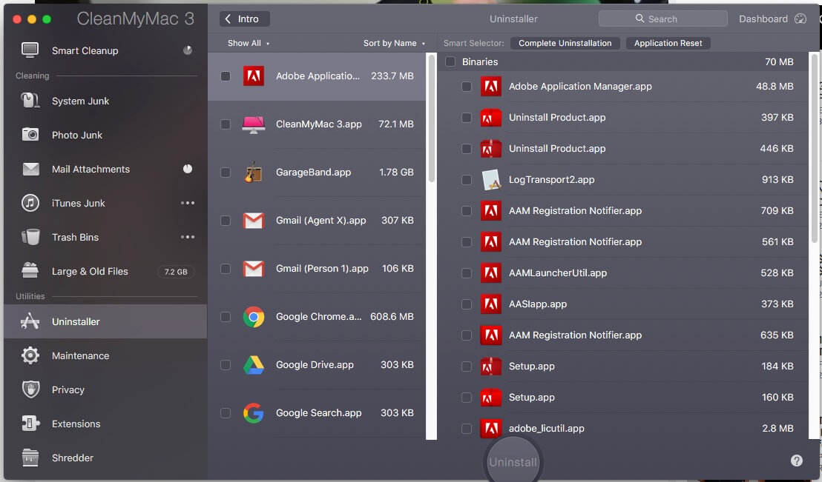Viewport: 822px width, 482px height.
Task: Check the Adobe Application Manager.app checkbox
Action: click(x=466, y=87)
